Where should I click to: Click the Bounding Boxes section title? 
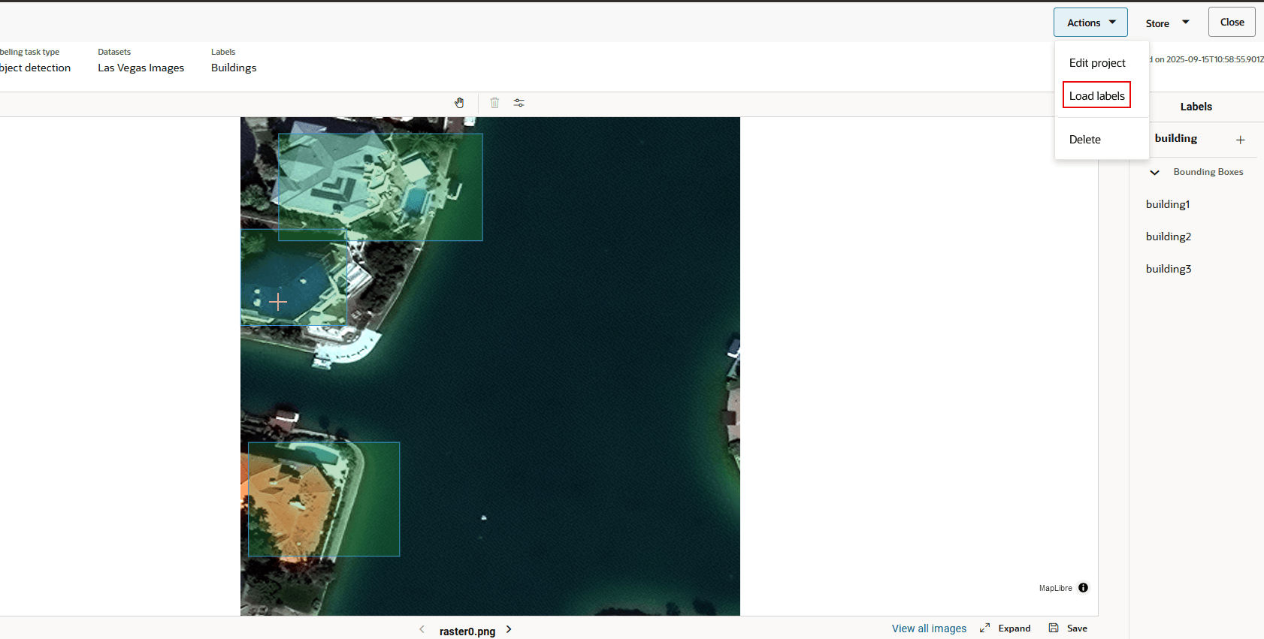(x=1208, y=172)
